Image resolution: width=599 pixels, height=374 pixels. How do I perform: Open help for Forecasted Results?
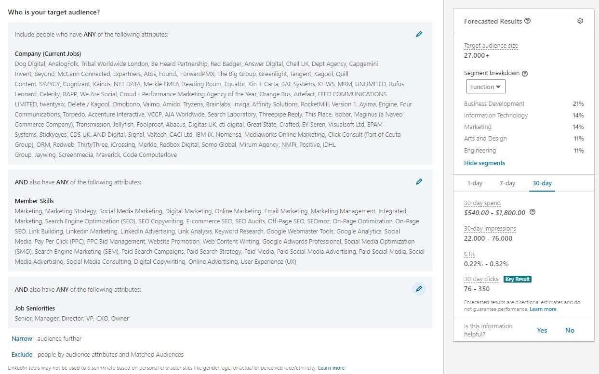click(528, 21)
